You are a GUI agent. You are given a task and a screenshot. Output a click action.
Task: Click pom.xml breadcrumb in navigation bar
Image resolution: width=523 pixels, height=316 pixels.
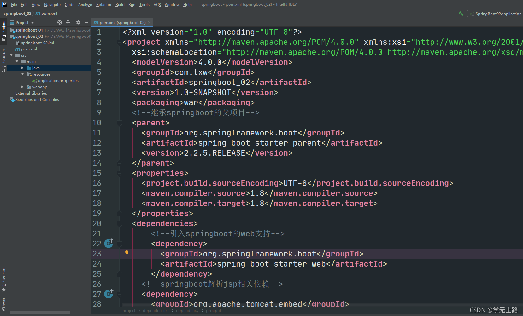pos(46,14)
